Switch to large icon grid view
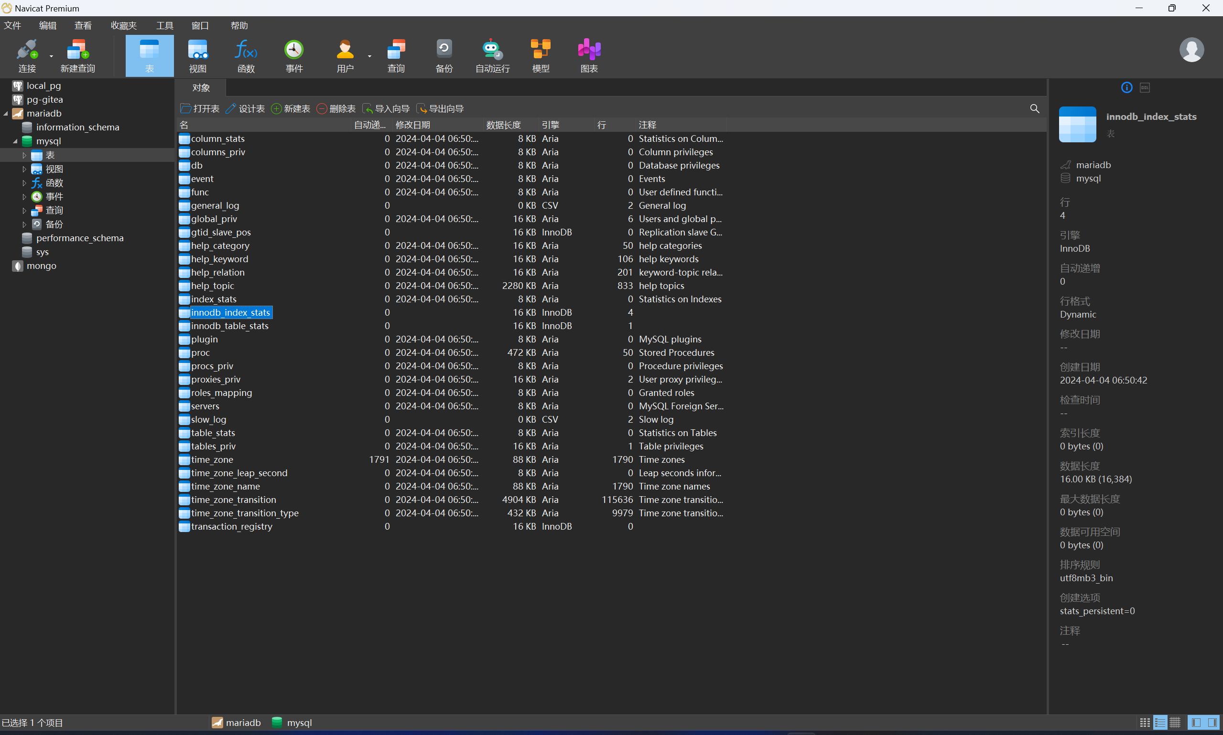This screenshot has width=1223, height=735. tap(1145, 723)
